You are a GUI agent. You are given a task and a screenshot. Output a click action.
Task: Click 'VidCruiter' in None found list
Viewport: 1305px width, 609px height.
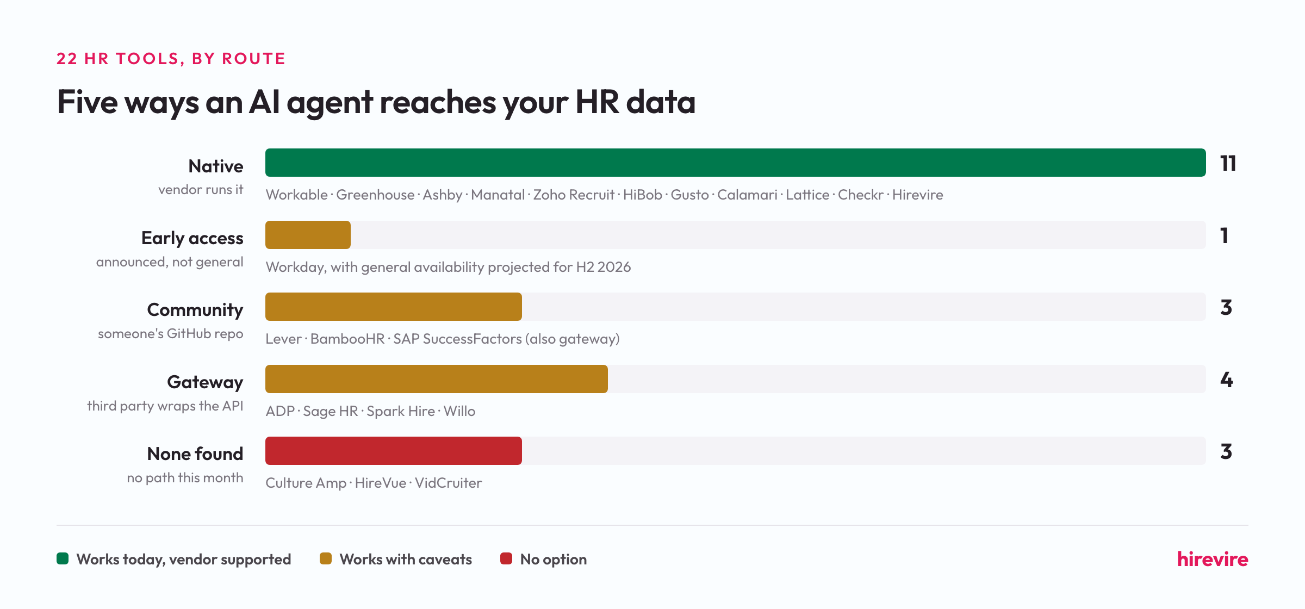tap(449, 483)
